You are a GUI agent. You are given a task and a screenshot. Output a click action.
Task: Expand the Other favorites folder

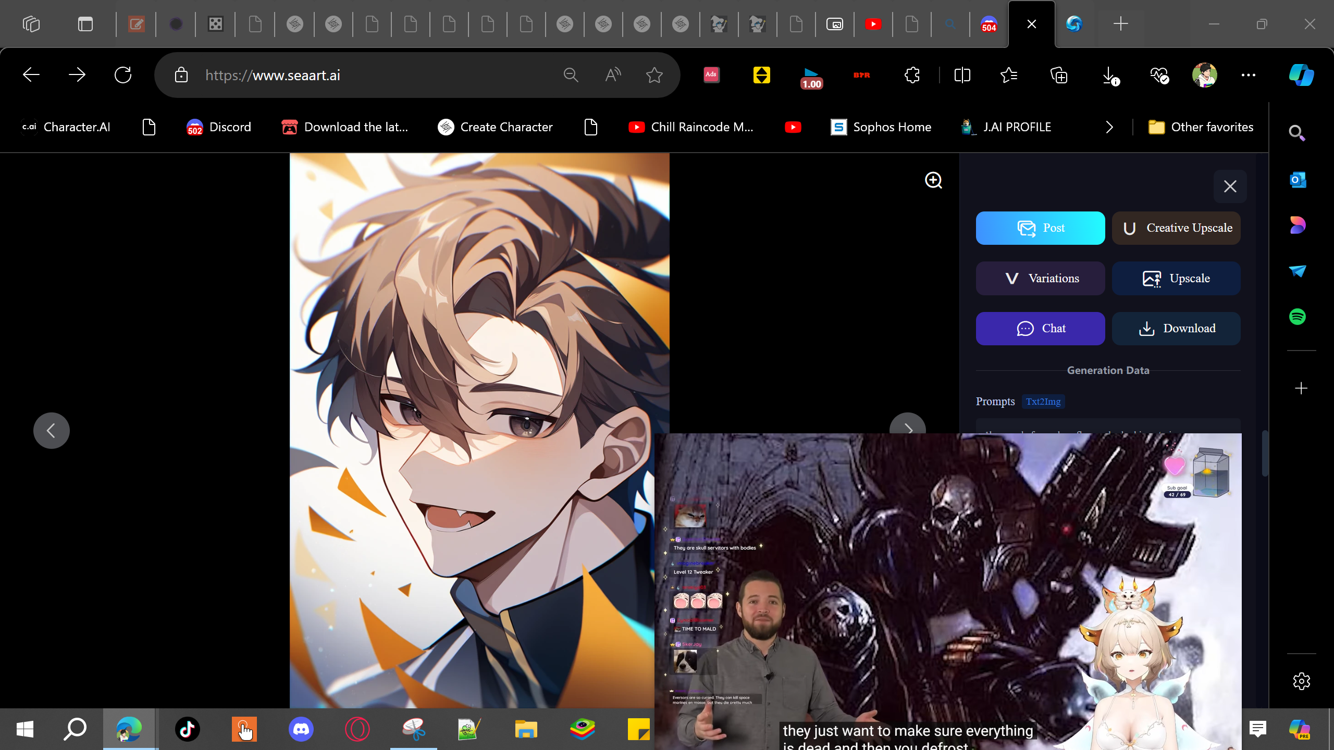click(x=1201, y=127)
